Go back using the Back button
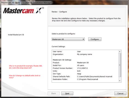Image resolution: width=129 pixels, height=98 pixels. pos(54,93)
